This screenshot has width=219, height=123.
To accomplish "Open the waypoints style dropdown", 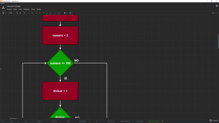I will coord(60,13).
